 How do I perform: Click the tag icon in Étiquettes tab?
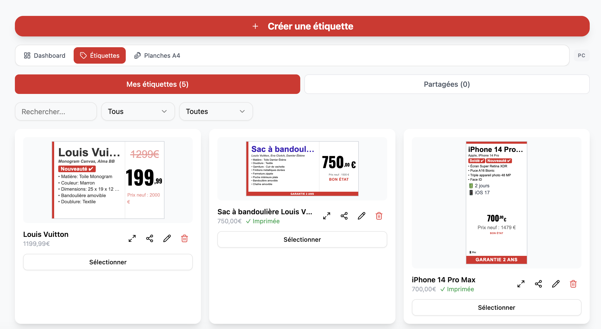pyautogui.click(x=83, y=55)
